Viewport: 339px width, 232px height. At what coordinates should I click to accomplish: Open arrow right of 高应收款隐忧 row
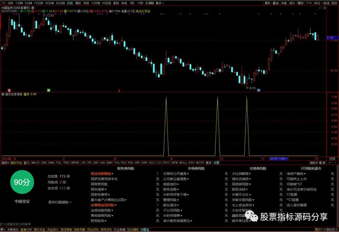(x=157, y=174)
